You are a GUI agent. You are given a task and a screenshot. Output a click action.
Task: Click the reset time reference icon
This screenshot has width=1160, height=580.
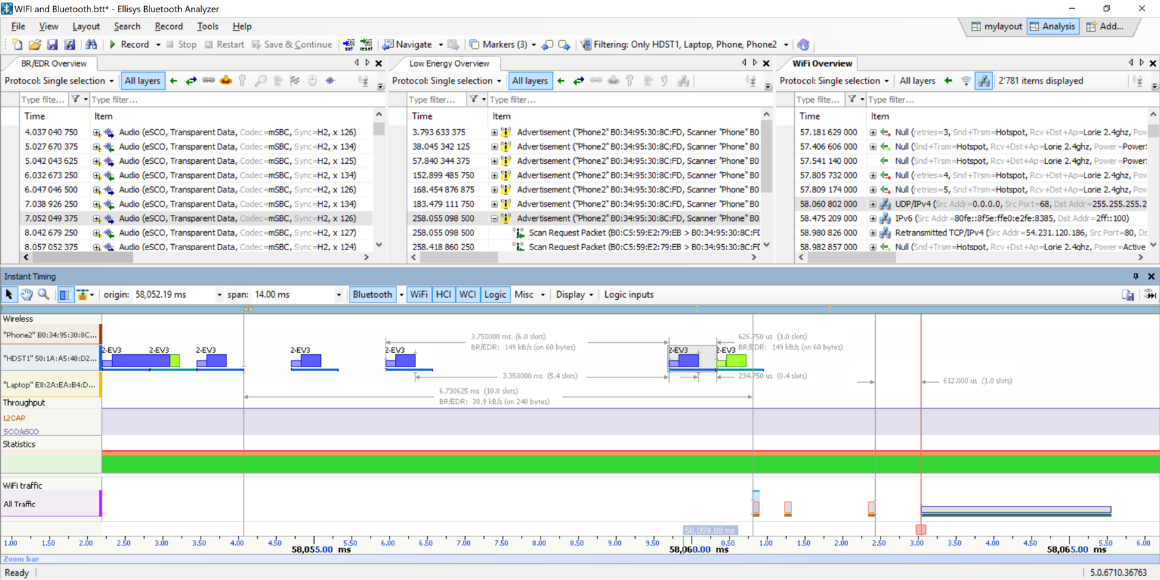pyautogui.click(x=366, y=45)
